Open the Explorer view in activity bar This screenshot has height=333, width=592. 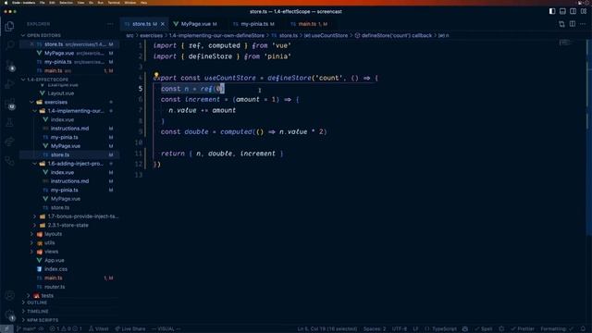click(x=9, y=26)
